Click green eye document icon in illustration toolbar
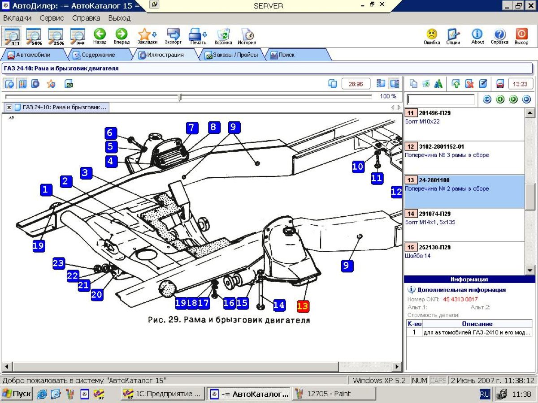 click(69, 84)
